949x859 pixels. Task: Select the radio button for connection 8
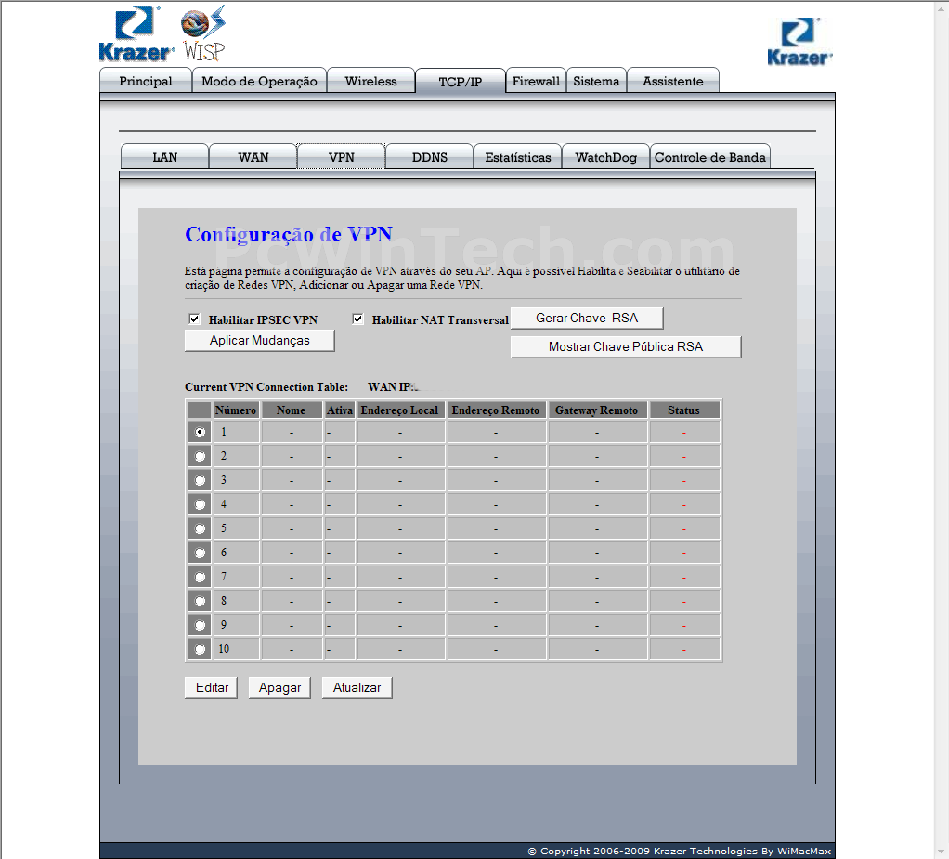tap(200, 601)
